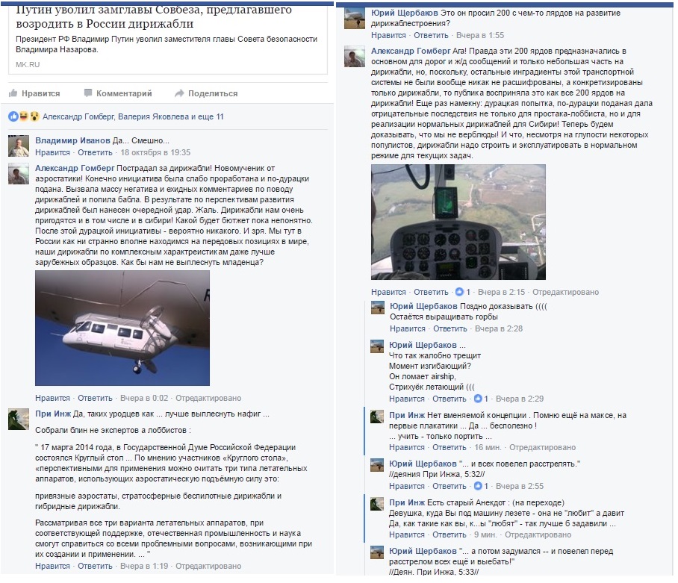678x583 pixels.
Task: Open the article headline about Путин уволил замглавы
Action: [154, 16]
